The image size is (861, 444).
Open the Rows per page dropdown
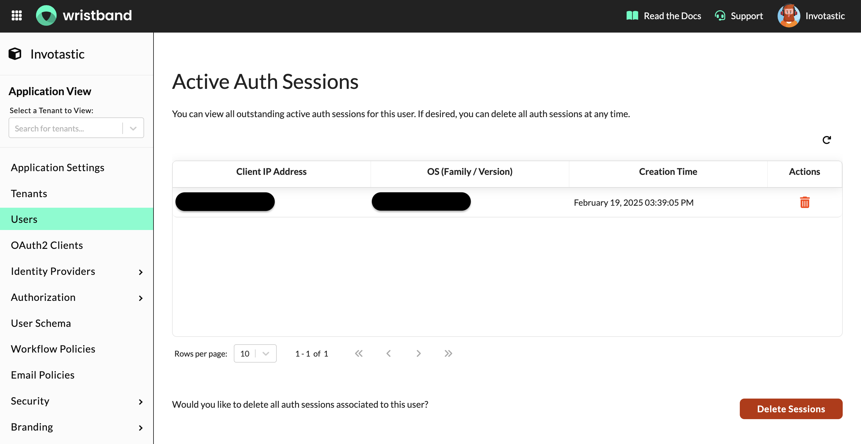(x=255, y=353)
